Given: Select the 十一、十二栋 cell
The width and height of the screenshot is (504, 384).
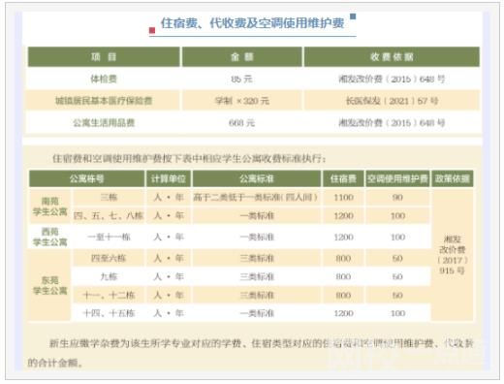Looking at the screenshot, I should (109, 295).
